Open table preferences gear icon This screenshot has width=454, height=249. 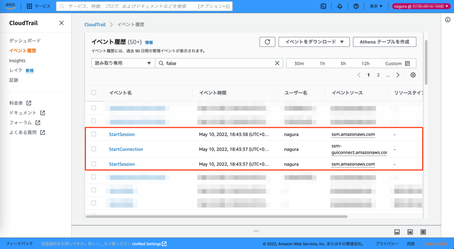413,75
